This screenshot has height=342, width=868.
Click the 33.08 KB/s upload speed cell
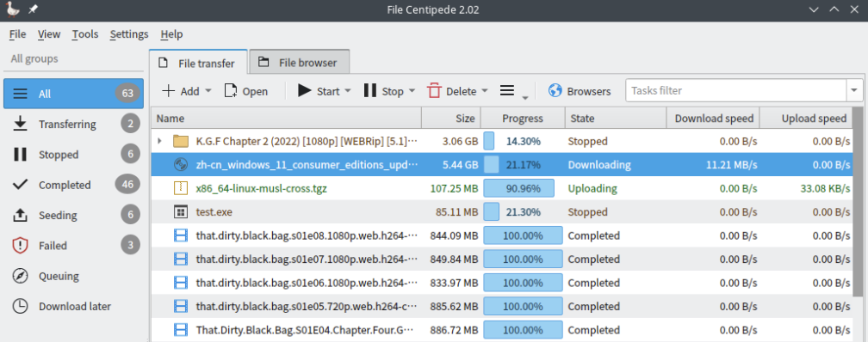[x=805, y=188]
